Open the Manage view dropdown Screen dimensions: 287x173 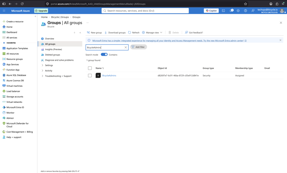click(x=152, y=32)
